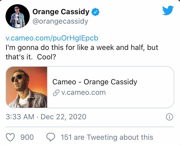This screenshot has width=180, height=145.
Task: Click the reply speech bubble icon
Action: (50, 137)
